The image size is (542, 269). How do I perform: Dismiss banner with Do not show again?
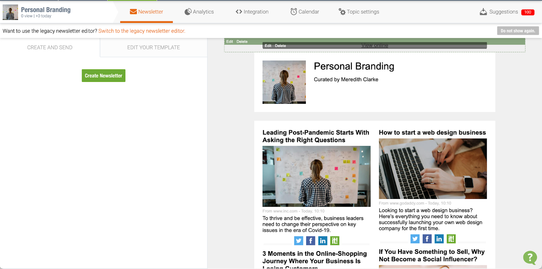[518, 31]
